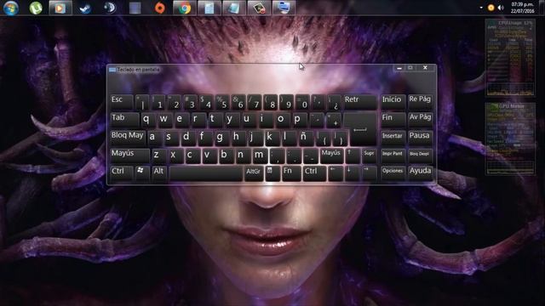Click the Inicio key
This screenshot has height=306, width=545.
[393, 102]
